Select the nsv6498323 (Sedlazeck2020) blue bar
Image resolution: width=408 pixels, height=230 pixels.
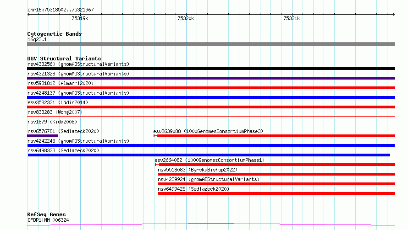(209, 155)
